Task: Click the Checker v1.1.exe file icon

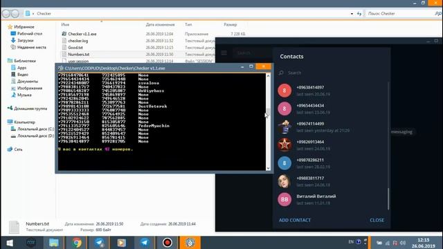Action: 64,34
